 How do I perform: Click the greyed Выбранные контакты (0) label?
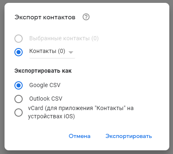[64, 38]
